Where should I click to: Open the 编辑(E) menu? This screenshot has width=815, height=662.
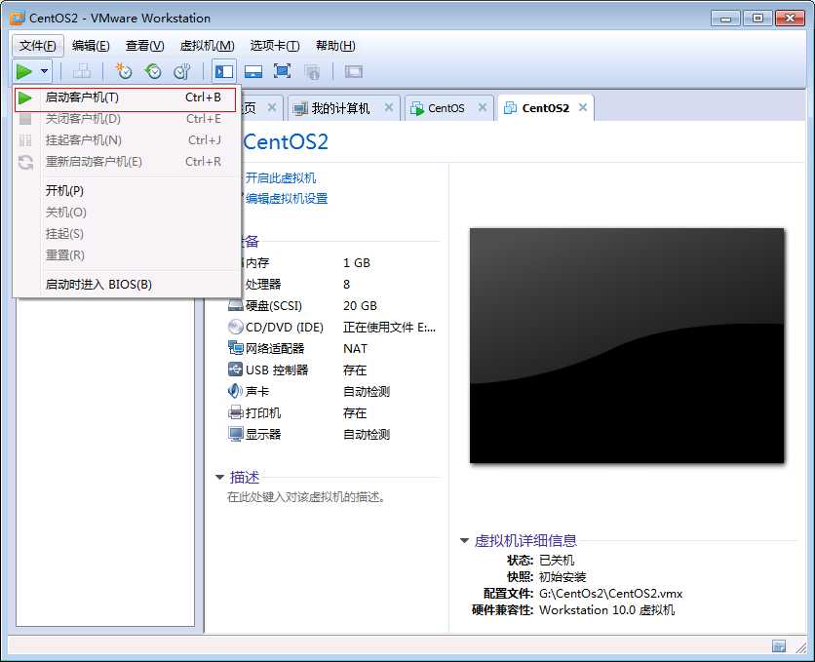pyautogui.click(x=91, y=46)
